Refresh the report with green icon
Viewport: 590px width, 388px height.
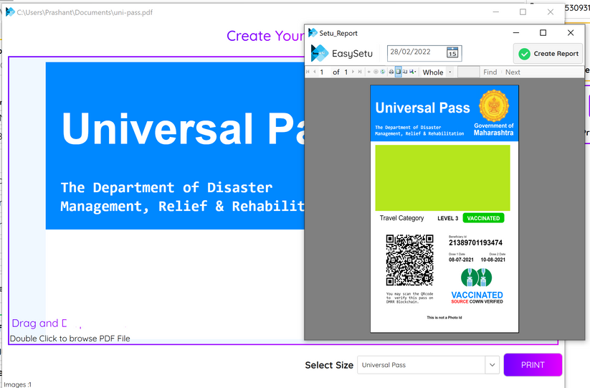tap(383, 72)
